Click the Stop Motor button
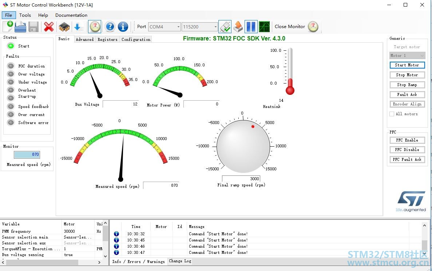This screenshot has height=271, width=432. click(x=407, y=75)
